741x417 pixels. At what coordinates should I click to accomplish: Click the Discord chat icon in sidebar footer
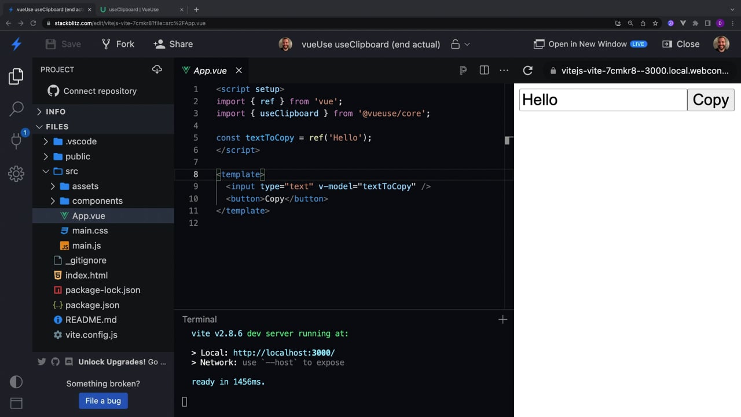tap(69, 362)
